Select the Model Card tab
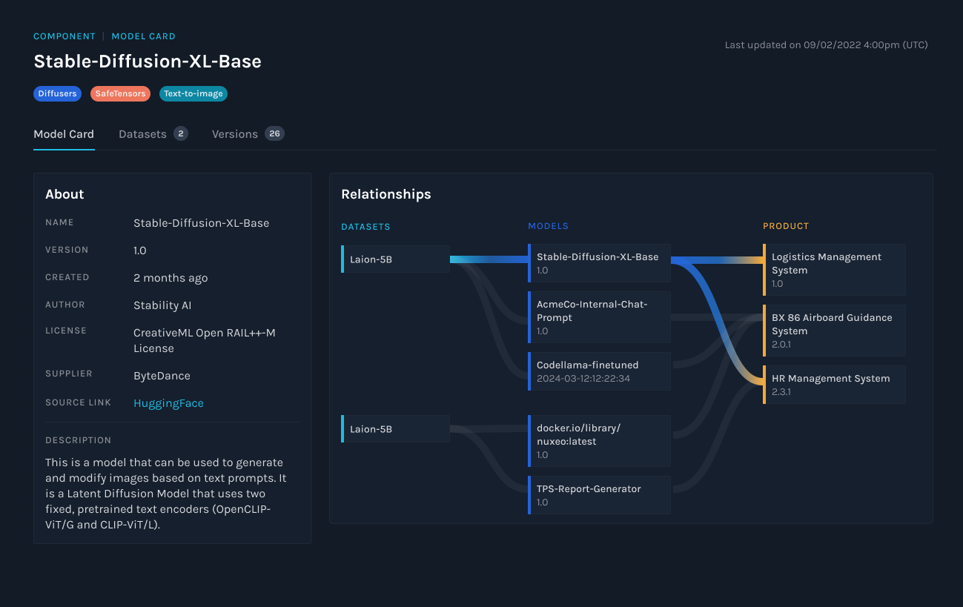The image size is (963, 607). [x=64, y=133]
